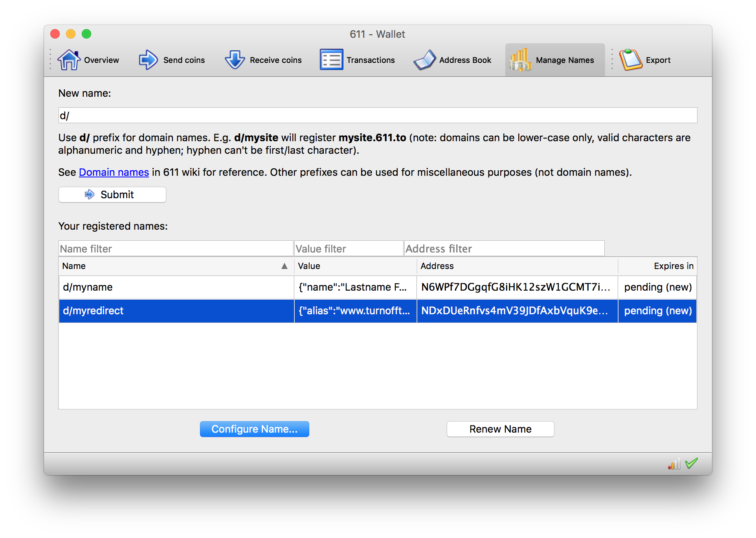The image size is (756, 538).
Task: Click the Renew Name button
Action: tap(500, 429)
